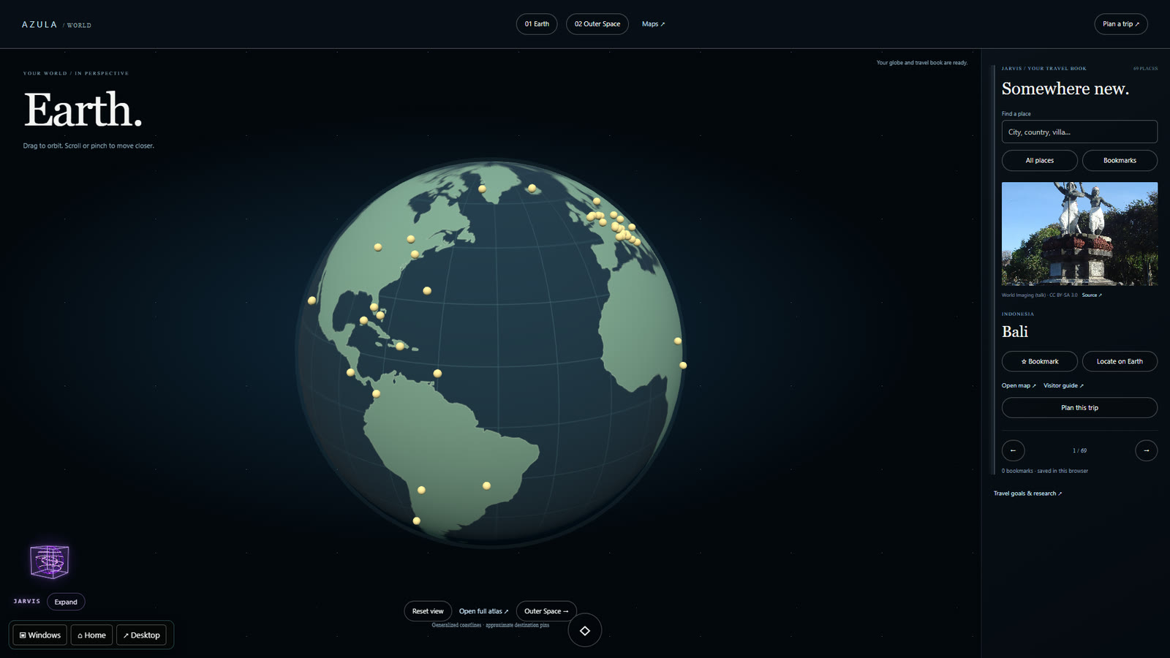Click the Bali statue photo
The height and width of the screenshot is (658, 1170).
pos(1079,233)
